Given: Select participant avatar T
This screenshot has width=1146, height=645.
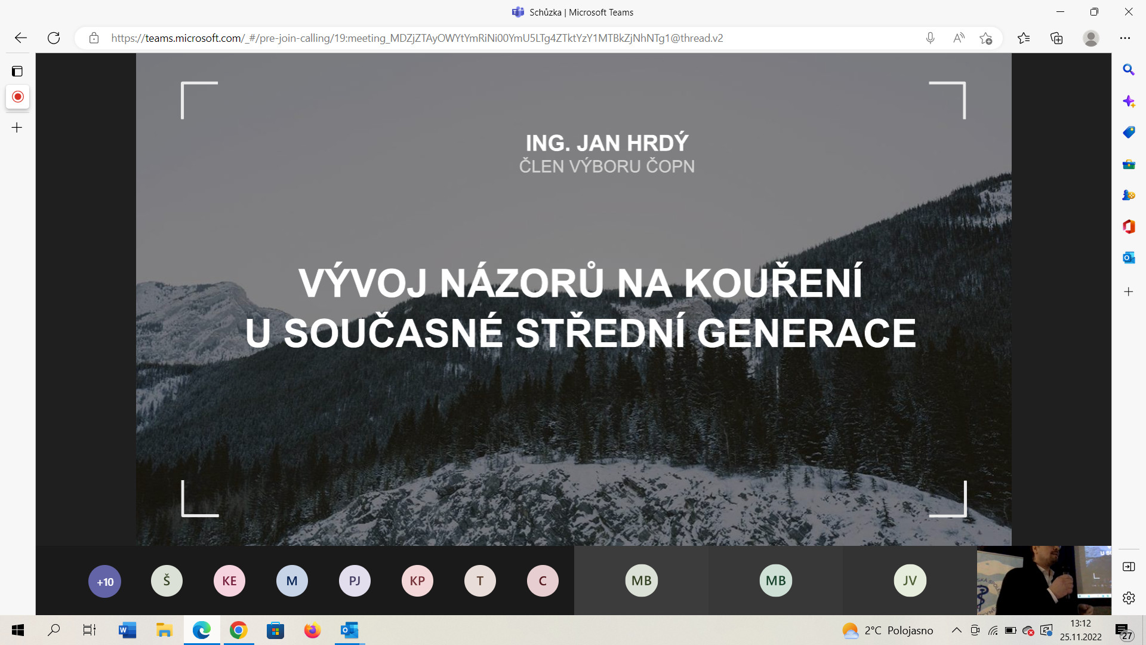Looking at the screenshot, I should 480,580.
